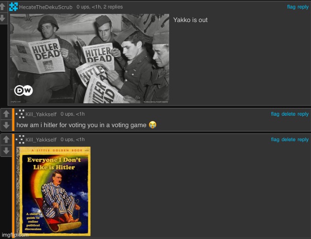311x239 pixels.
Task: Open HecateTheDekuScrub's username profile link
Action: [x=46, y=7]
